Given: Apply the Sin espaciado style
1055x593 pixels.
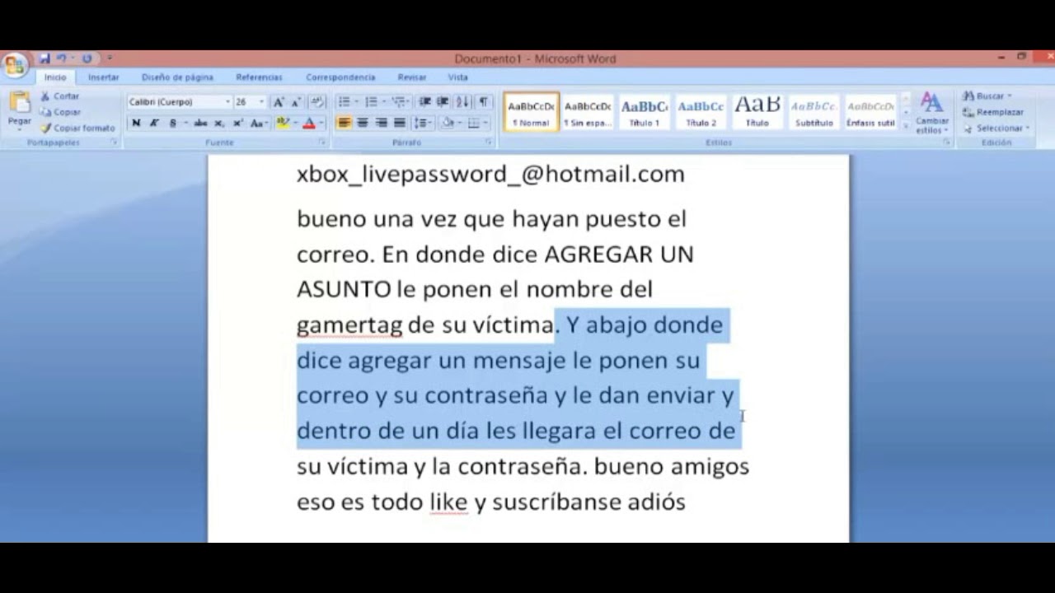Looking at the screenshot, I should coord(588,112).
